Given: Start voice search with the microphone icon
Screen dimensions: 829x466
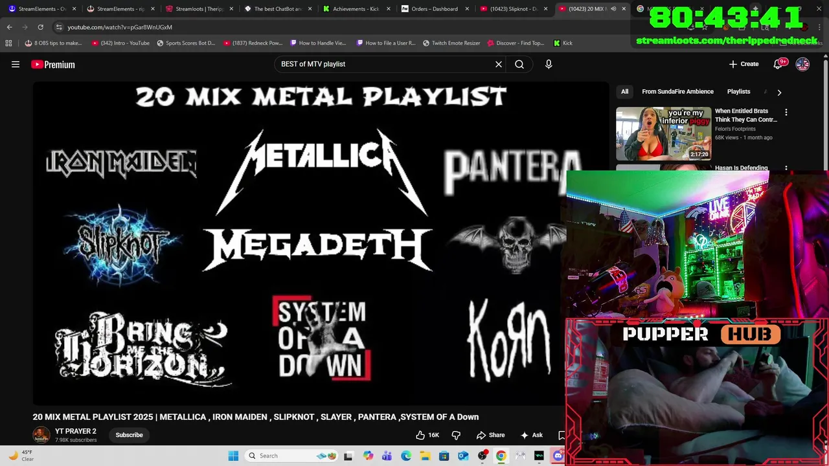Looking at the screenshot, I should [549, 64].
